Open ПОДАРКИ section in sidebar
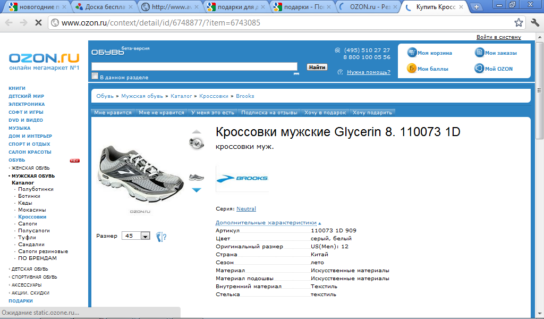544x319 pixels. [21, 301]
